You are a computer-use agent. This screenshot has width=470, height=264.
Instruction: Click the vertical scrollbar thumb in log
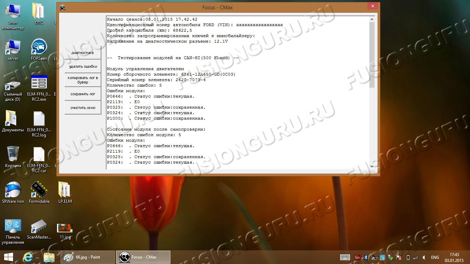click(x=372, y=55)
